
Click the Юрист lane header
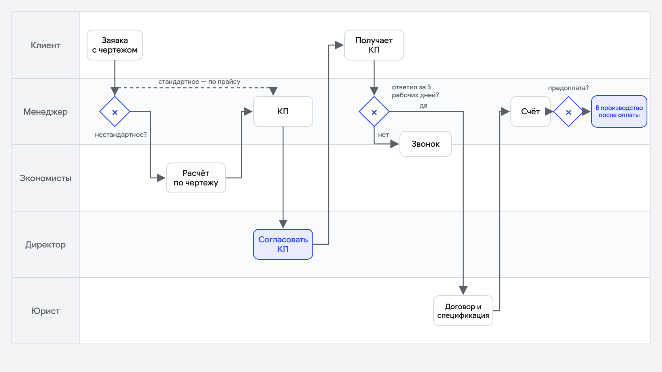click(46, 311)
